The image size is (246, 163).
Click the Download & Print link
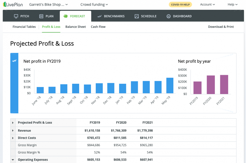pyautogui.click(x=221, y=27)
